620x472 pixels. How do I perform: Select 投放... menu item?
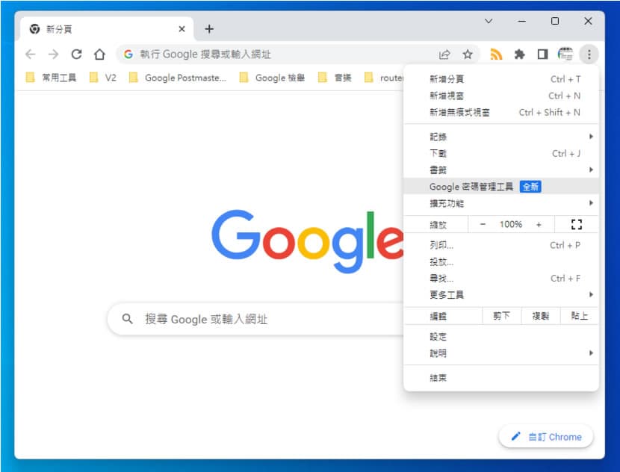pos(501,261)
